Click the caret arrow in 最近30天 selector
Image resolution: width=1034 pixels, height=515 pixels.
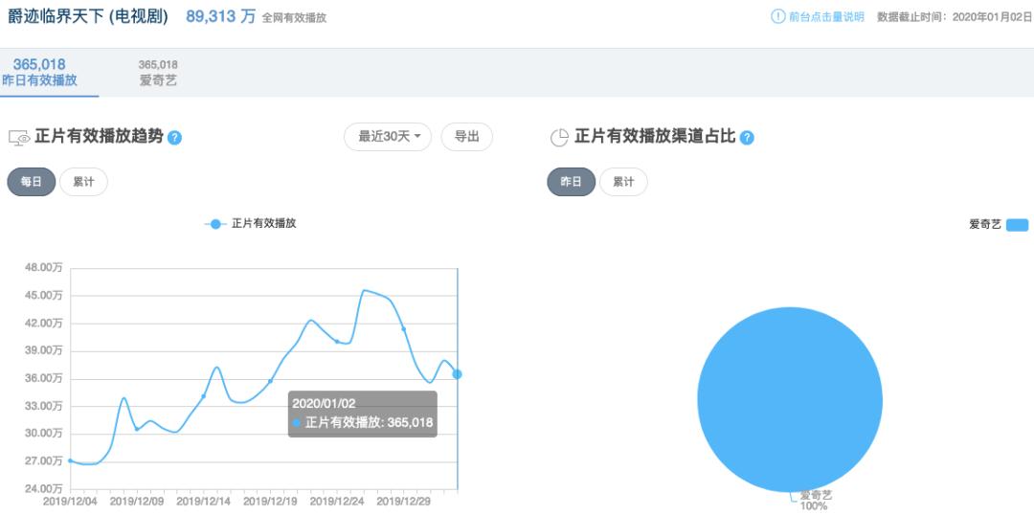click(417, 137)
